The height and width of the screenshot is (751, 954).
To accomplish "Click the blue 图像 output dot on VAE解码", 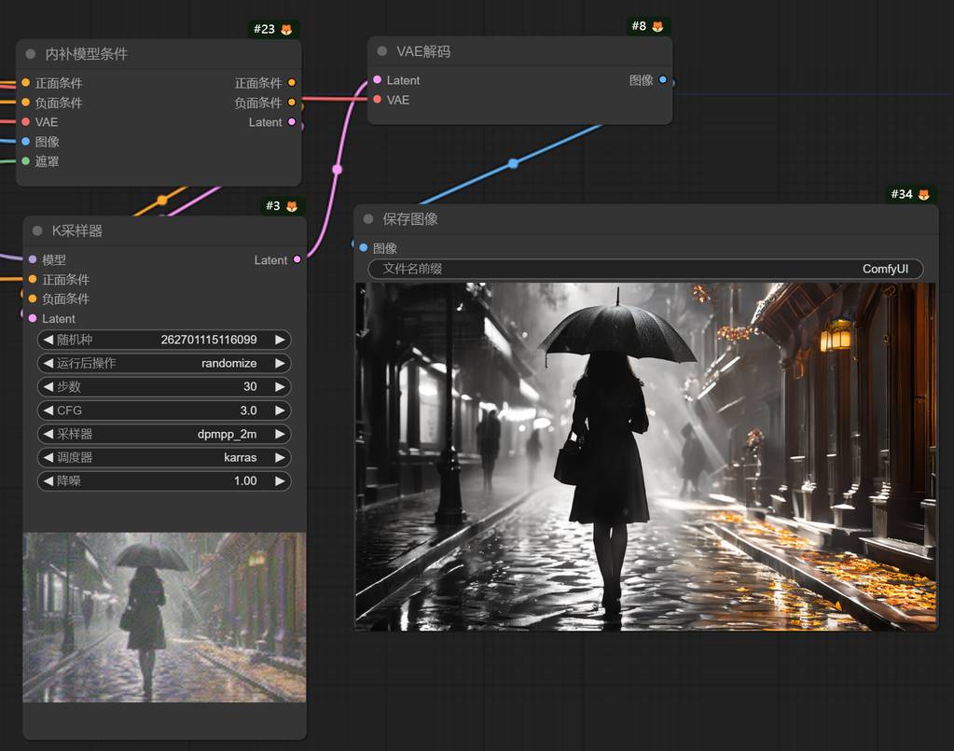I will pyautogui.click(x=663, y=80).
